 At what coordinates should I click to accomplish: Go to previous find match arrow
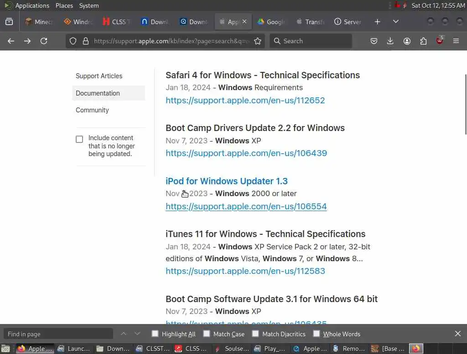coord(124,334)
